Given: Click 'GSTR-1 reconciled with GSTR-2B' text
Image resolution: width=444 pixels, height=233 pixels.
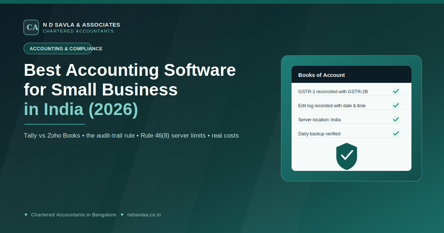Looking at the screenshot, I should point(333,92).
